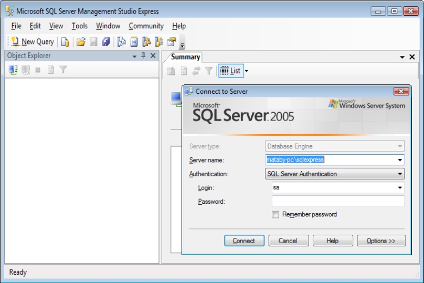Click the New Query toolbar button
The height and width of the screenshot is (283, 424).
pyautogui.click(x=33, y=42)
